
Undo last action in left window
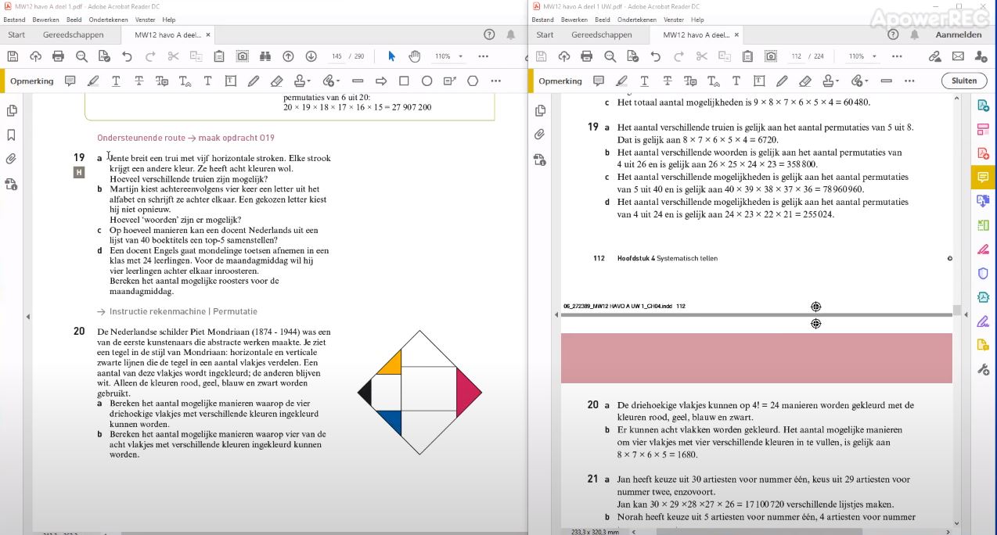point(127,56)
